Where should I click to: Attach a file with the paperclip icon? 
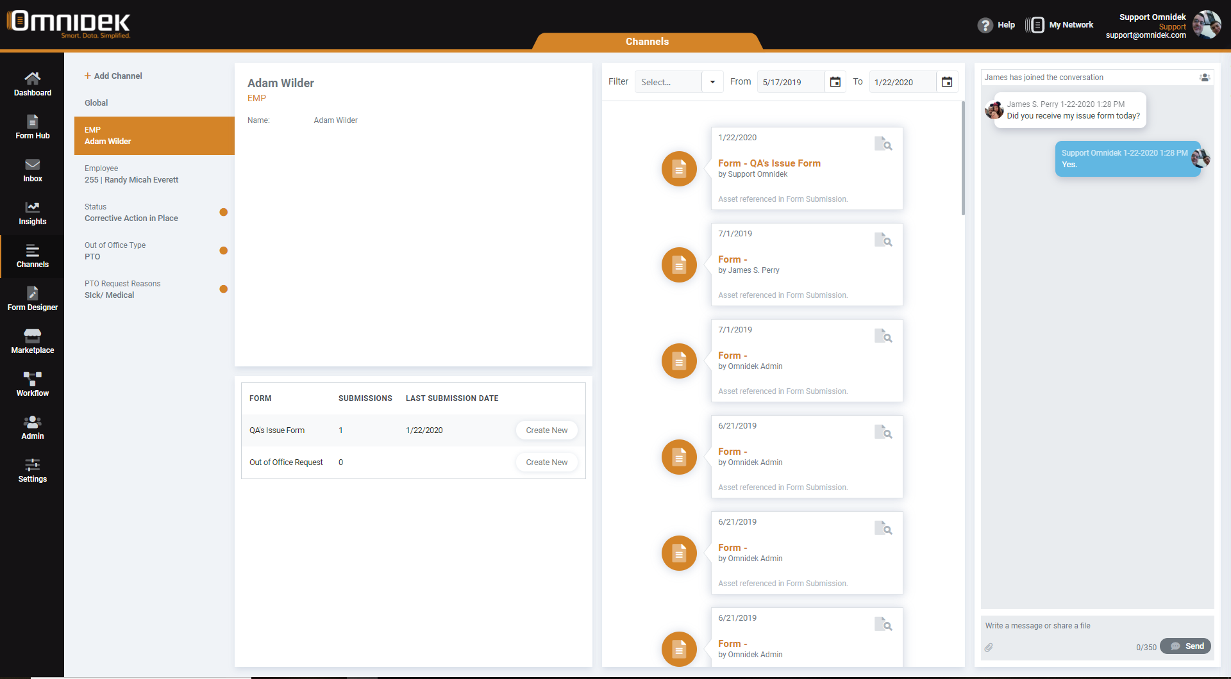[x=989, y=648]
